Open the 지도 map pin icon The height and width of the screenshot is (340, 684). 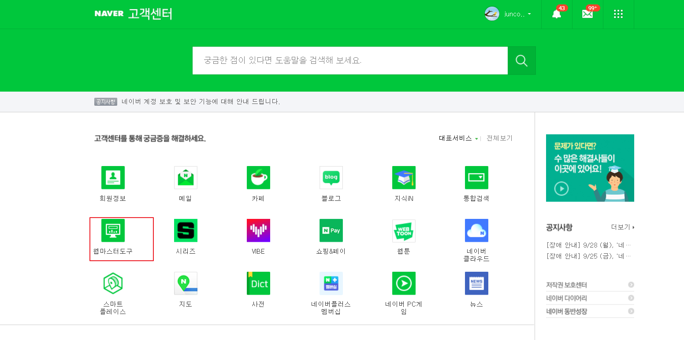(186, 283)
